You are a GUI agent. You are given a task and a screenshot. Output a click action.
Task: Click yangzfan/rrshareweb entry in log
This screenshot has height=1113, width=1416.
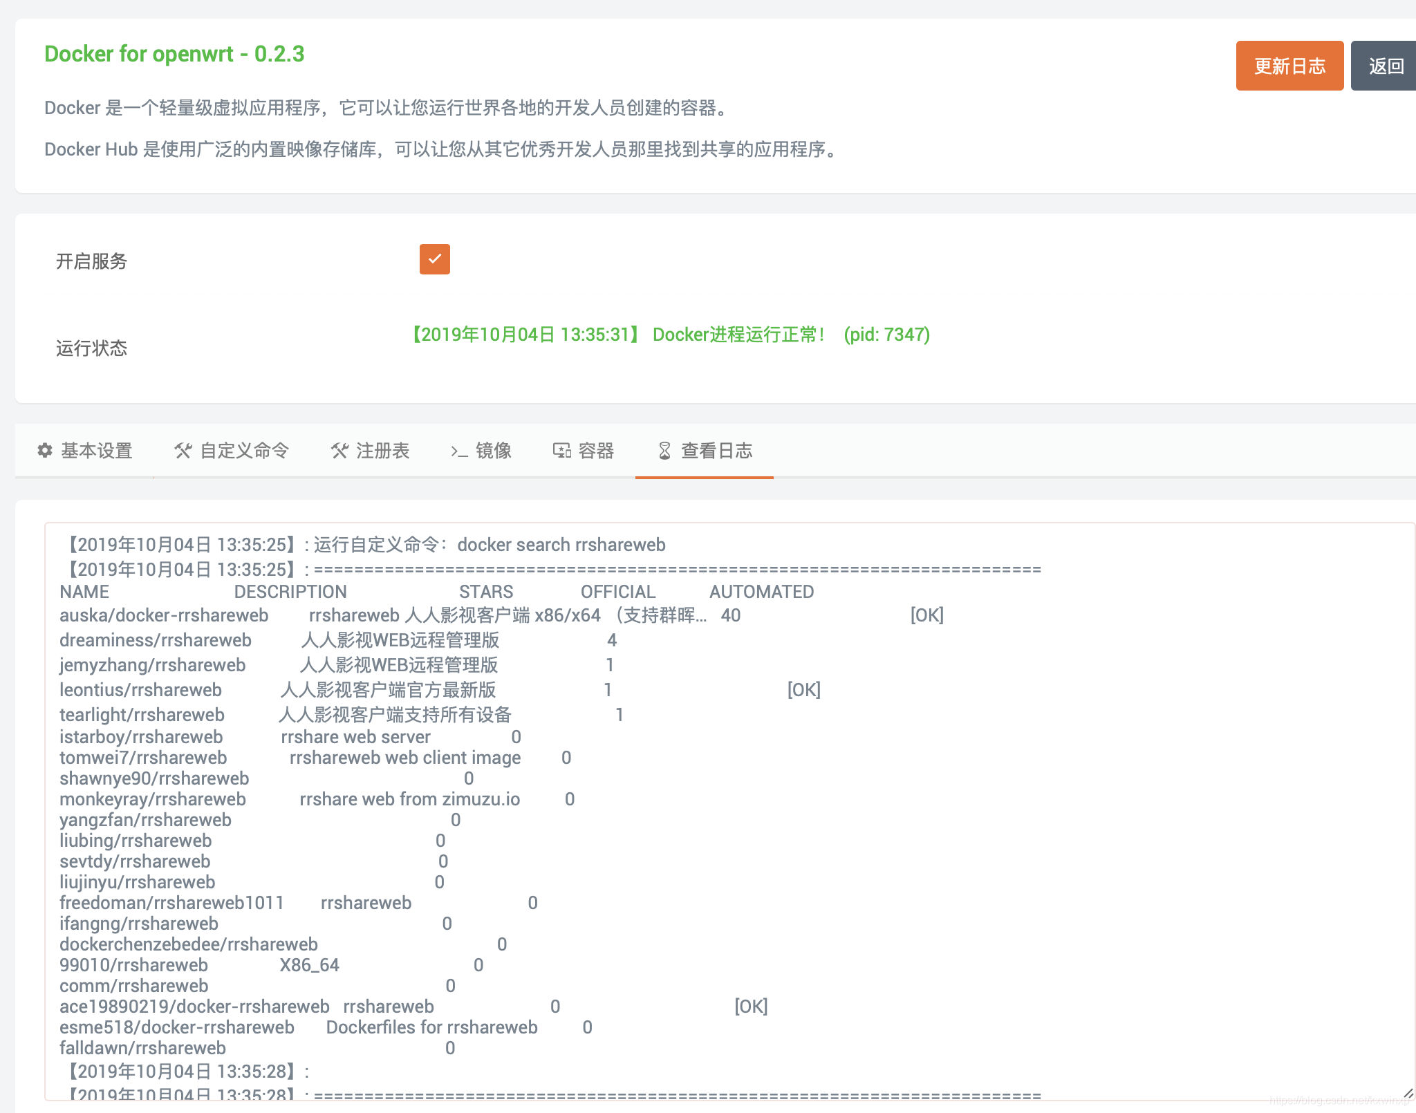145,820
